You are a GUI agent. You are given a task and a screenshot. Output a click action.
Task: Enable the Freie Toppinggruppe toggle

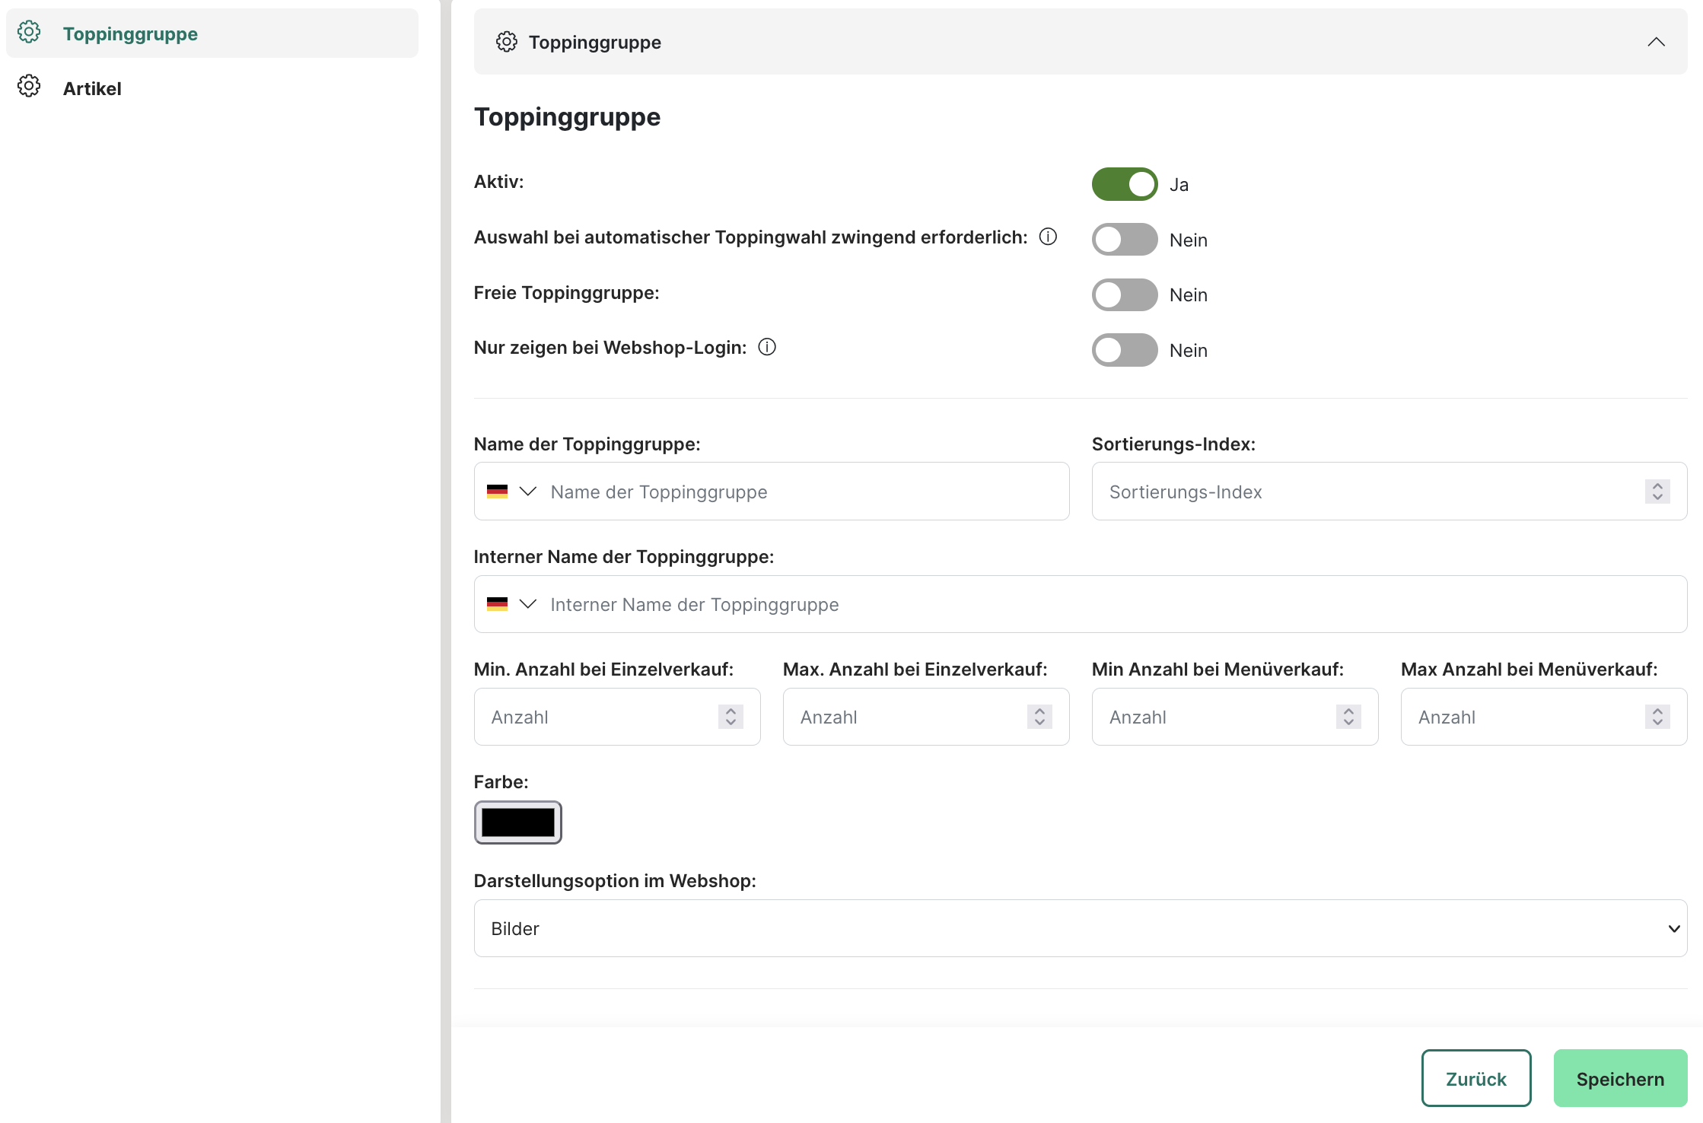[x=1124, y=294]
